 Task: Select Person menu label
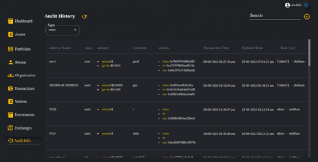coord(21,62)
